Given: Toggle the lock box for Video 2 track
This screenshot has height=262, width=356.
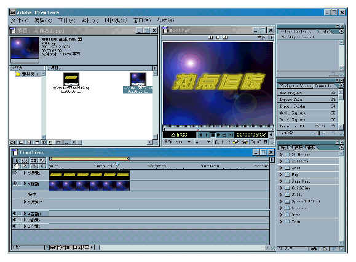Looking at the screenshot, I should click(x=20, y=173).
